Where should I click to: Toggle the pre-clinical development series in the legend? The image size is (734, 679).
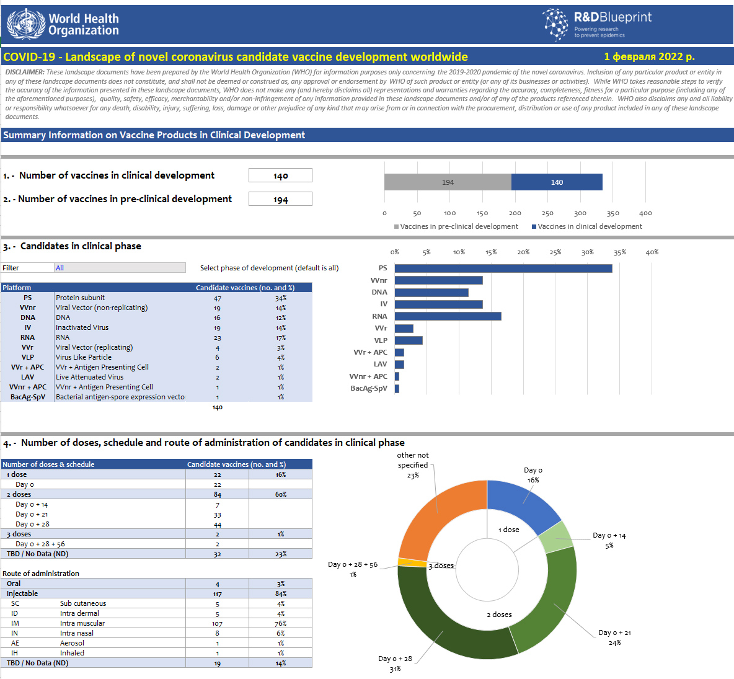pyautogui.click(x=459, y=226)
